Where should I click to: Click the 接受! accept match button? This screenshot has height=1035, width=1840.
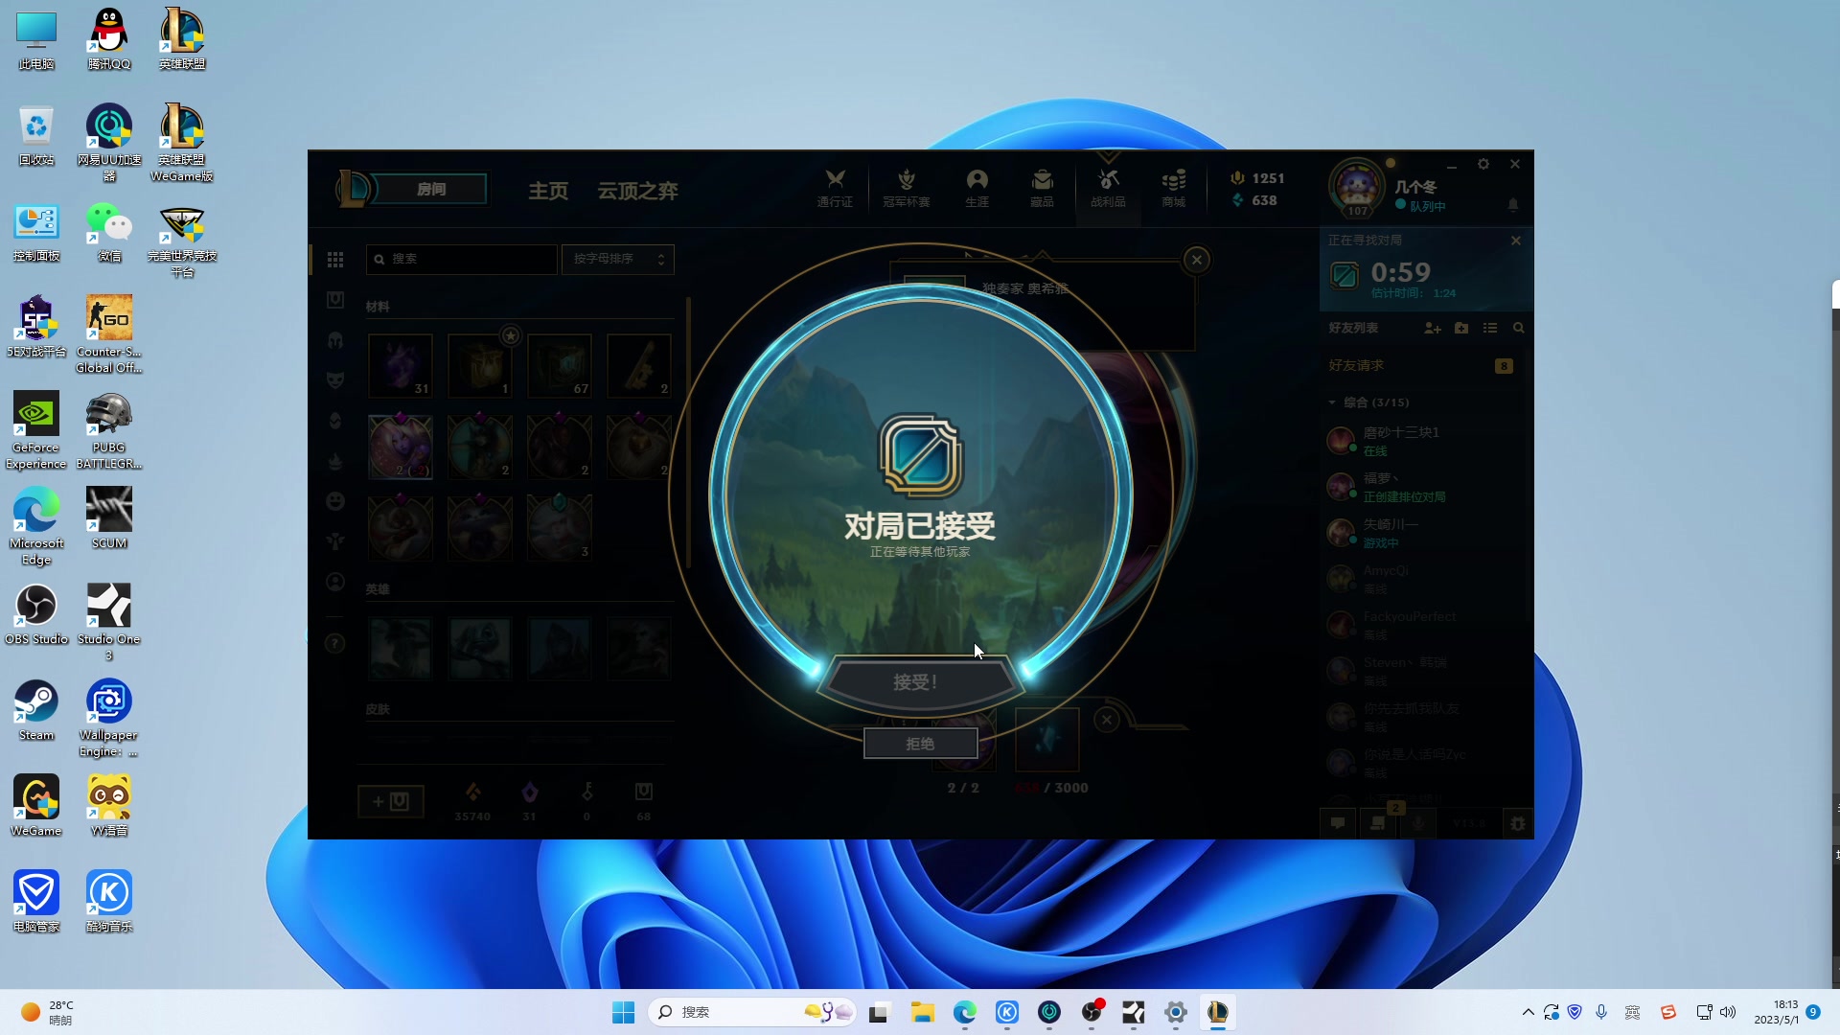(x=915, y=682)
